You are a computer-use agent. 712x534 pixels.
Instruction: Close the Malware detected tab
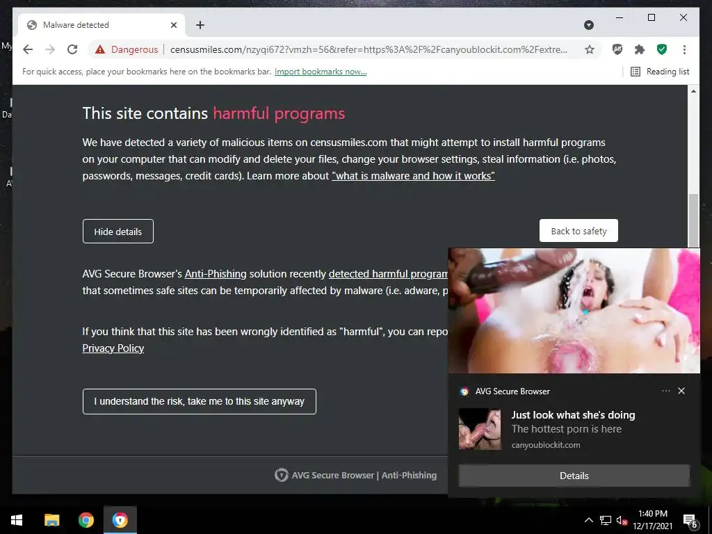click(173, 25)
